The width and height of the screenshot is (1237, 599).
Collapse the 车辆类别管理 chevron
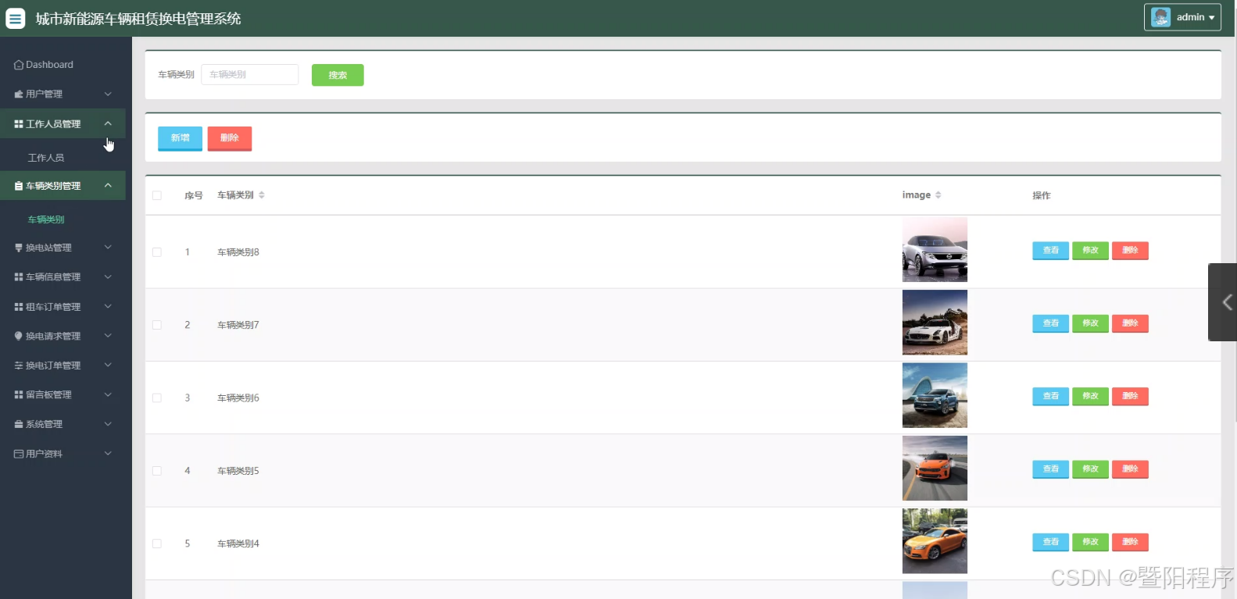[108, 185]
